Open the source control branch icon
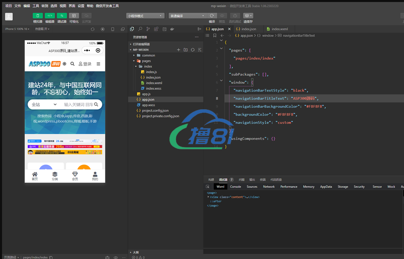The height and width of the screenshot is (259, 404). tap(148, 29)
